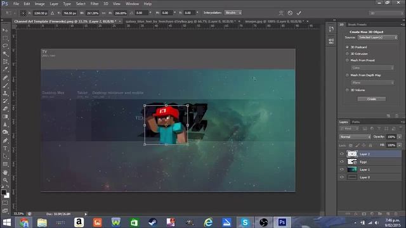Open the Plane depth map dropdown
The width and height of the screenshot is (406, 228).
372,83
